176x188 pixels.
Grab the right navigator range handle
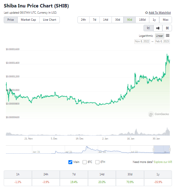[x=170, y=150]
